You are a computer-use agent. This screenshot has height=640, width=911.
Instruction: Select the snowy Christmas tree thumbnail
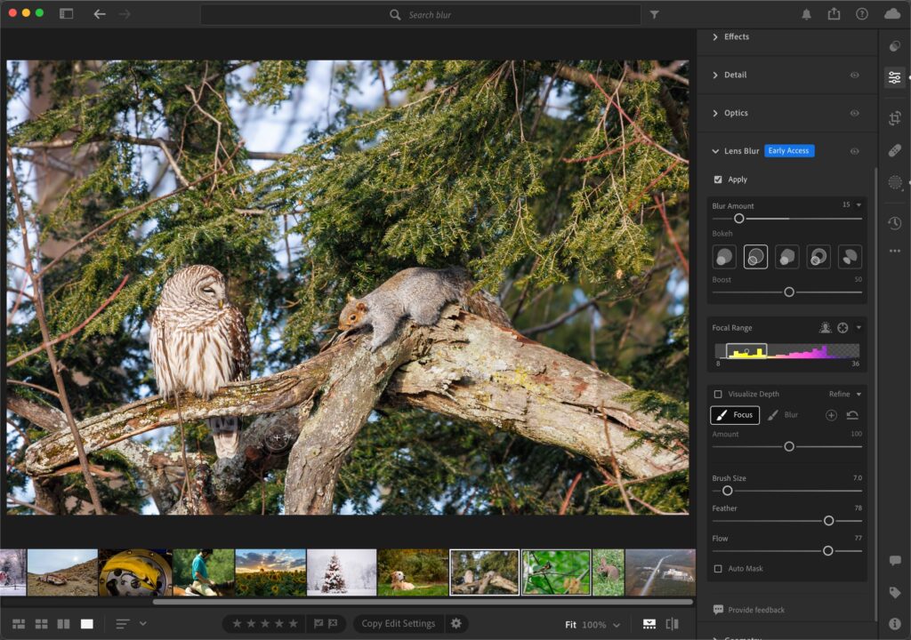point(342,572)
